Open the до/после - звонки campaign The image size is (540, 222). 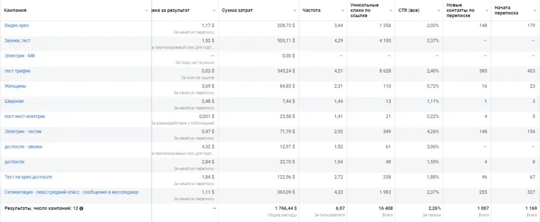click(24, 147)
